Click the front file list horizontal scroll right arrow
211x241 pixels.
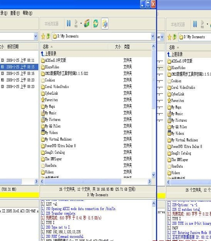click(149, 182)
